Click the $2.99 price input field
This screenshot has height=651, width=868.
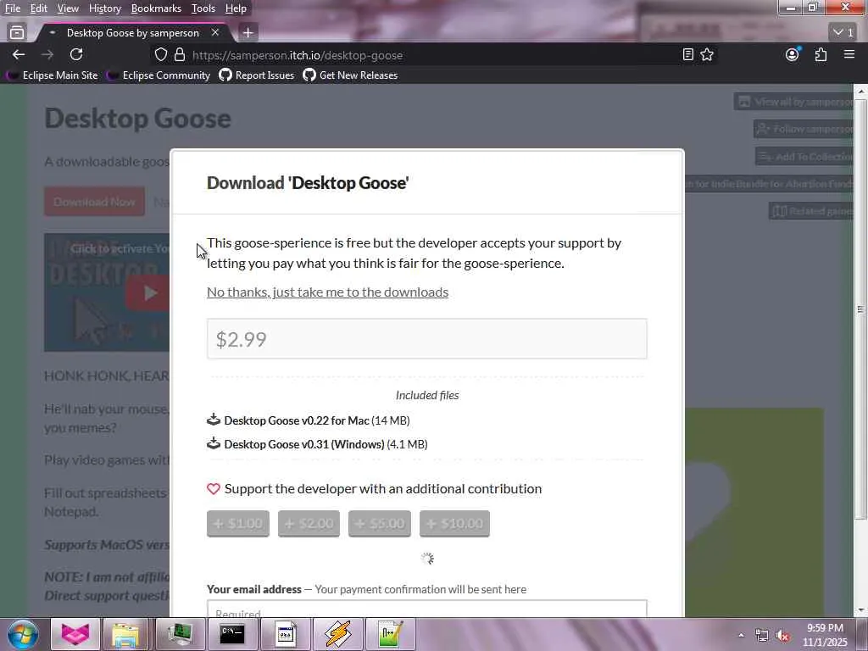pos(427,339)
